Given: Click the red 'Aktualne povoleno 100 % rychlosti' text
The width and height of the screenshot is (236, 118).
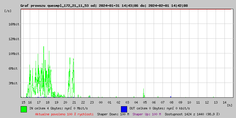Looking at the screenshot, I should click(x=64, y=114).
